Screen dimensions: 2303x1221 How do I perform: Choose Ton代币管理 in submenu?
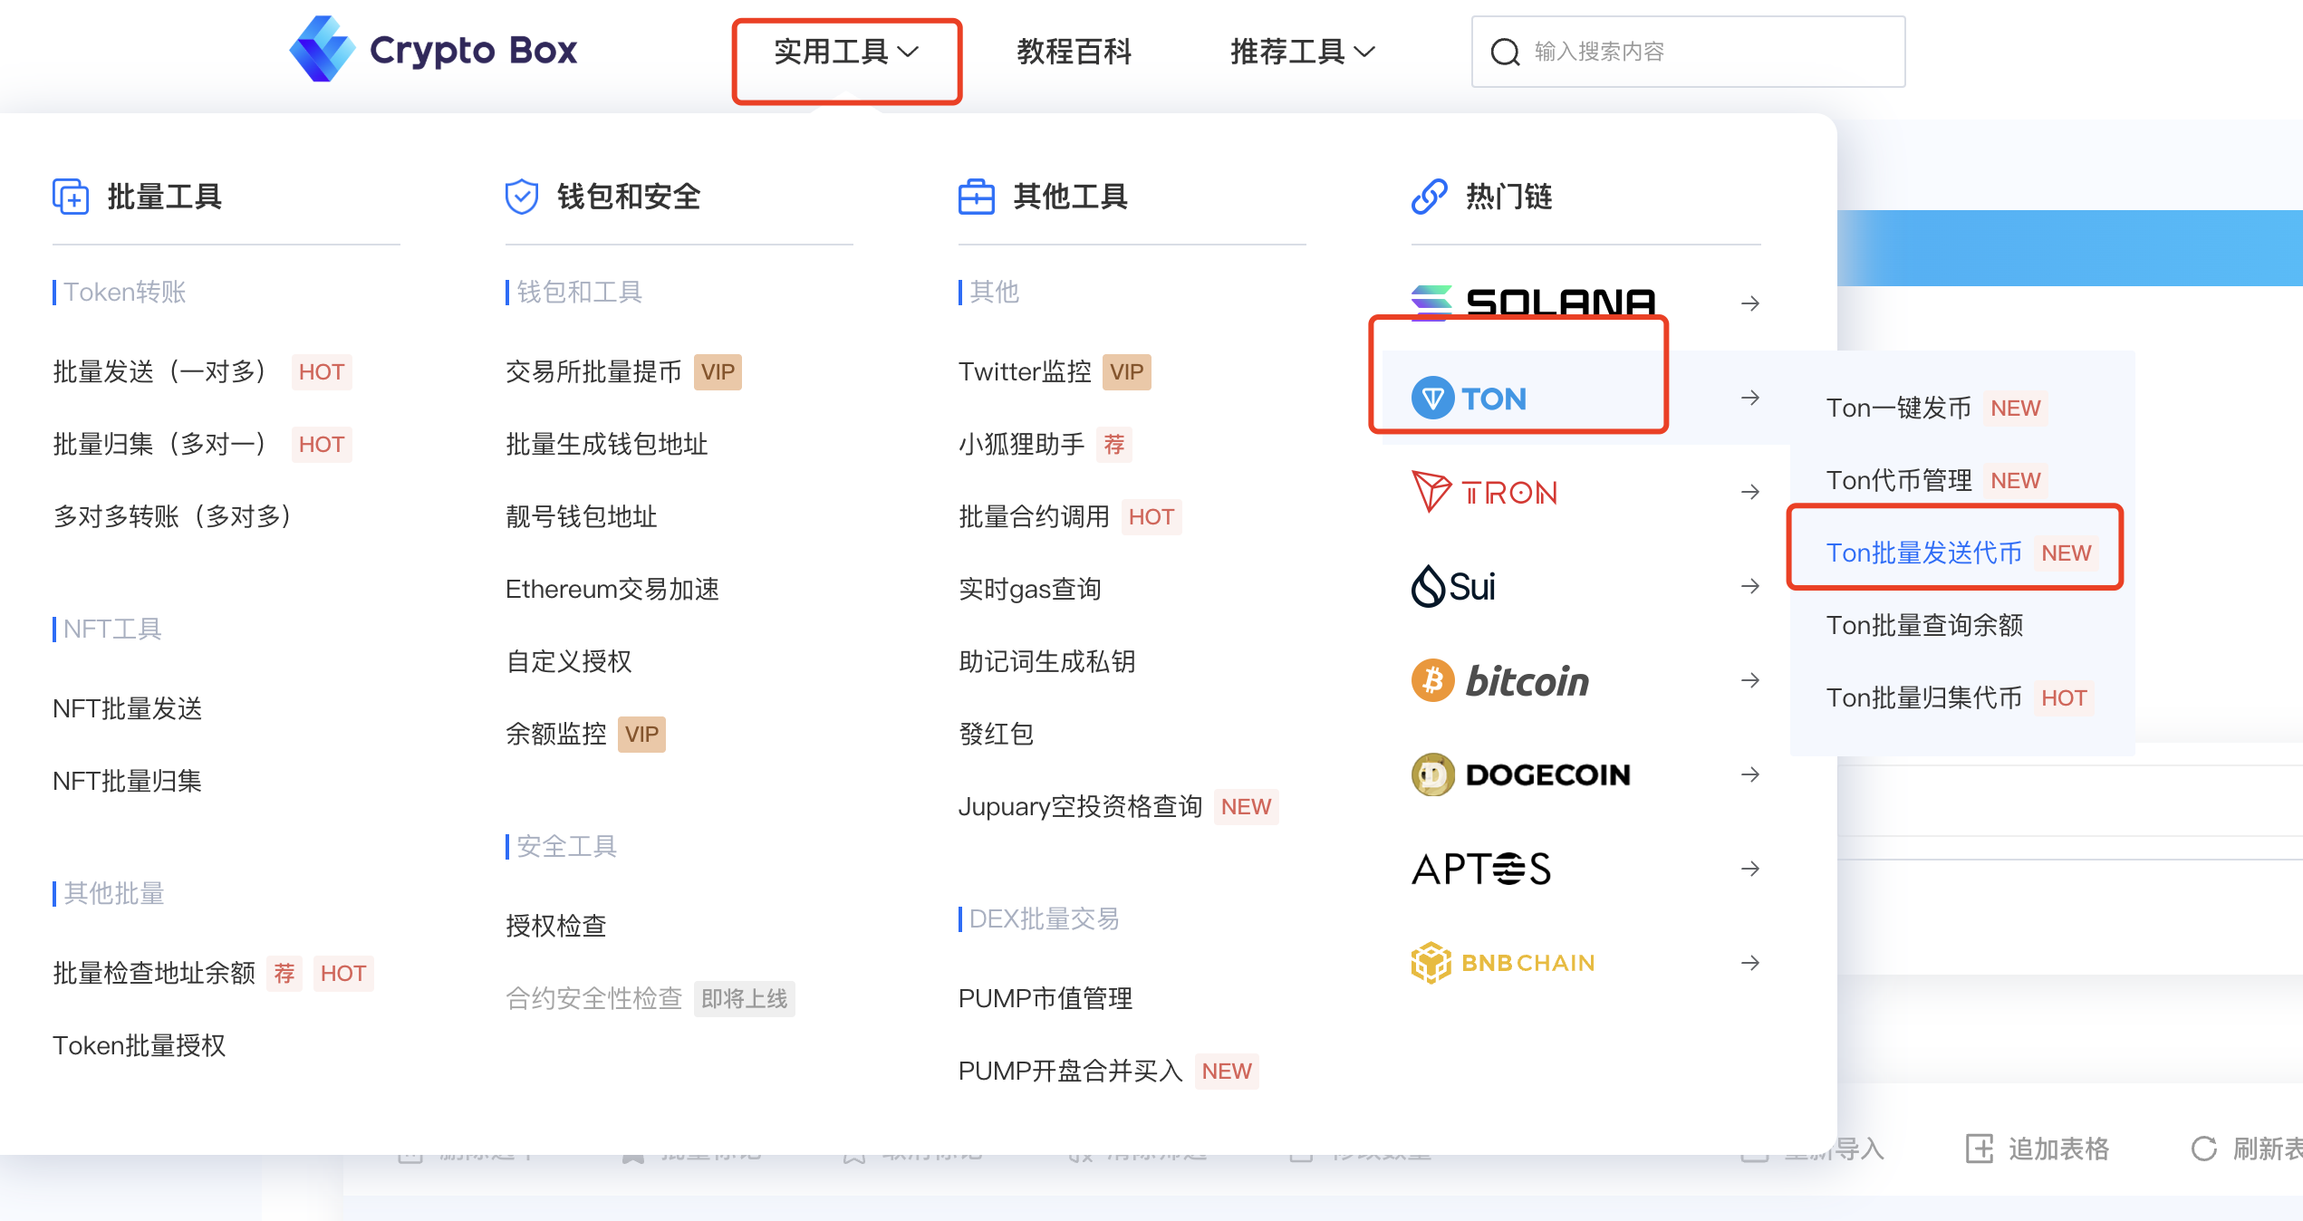pos(1898,480)
